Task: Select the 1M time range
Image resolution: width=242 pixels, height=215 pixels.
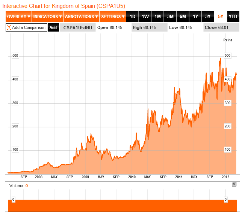Action: pyautogui.click(x=157, y=17)
